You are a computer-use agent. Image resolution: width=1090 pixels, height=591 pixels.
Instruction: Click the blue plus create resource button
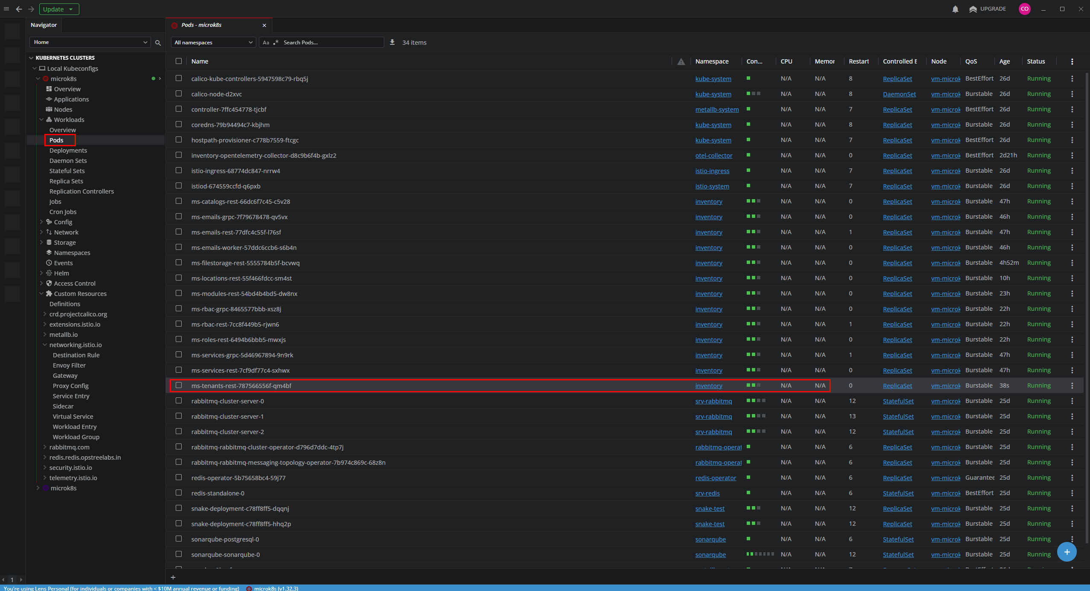click(x=1067, y=552)
